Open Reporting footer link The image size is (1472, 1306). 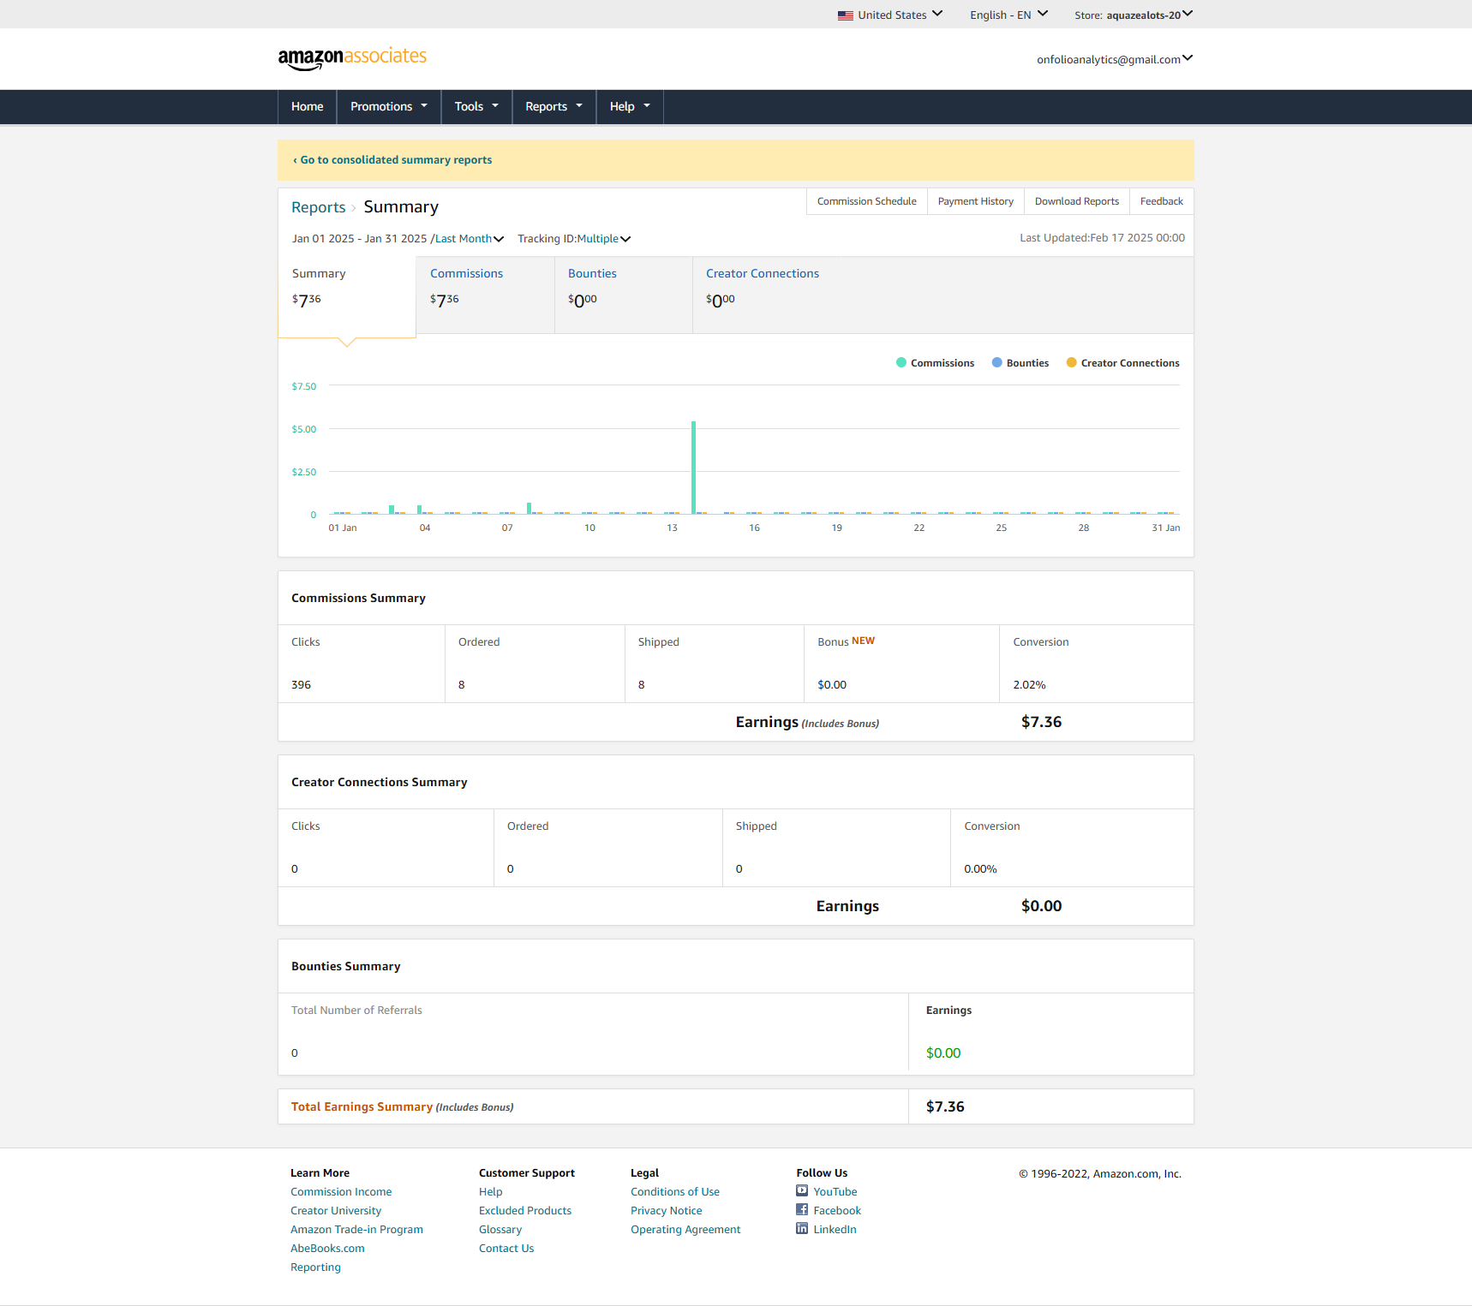click(315, 1267)
